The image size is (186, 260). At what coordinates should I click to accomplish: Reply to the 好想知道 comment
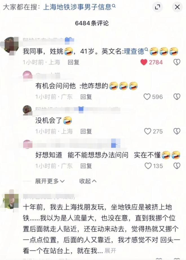(86, 166)
